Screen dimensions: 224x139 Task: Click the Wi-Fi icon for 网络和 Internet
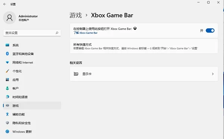(7, 62)
